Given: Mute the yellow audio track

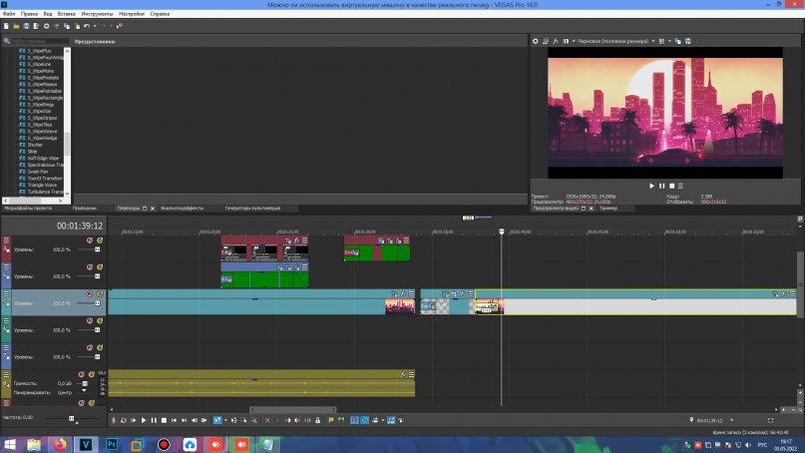Looking at the screenshot, I should tap(81, 374).
